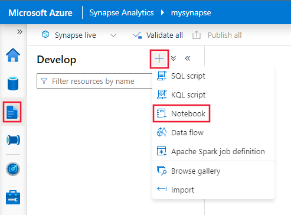291x215 pixels.
Task: Collapse the Develop pane with double left chevron
Action: pyautogui.click(x=188, y=58)
